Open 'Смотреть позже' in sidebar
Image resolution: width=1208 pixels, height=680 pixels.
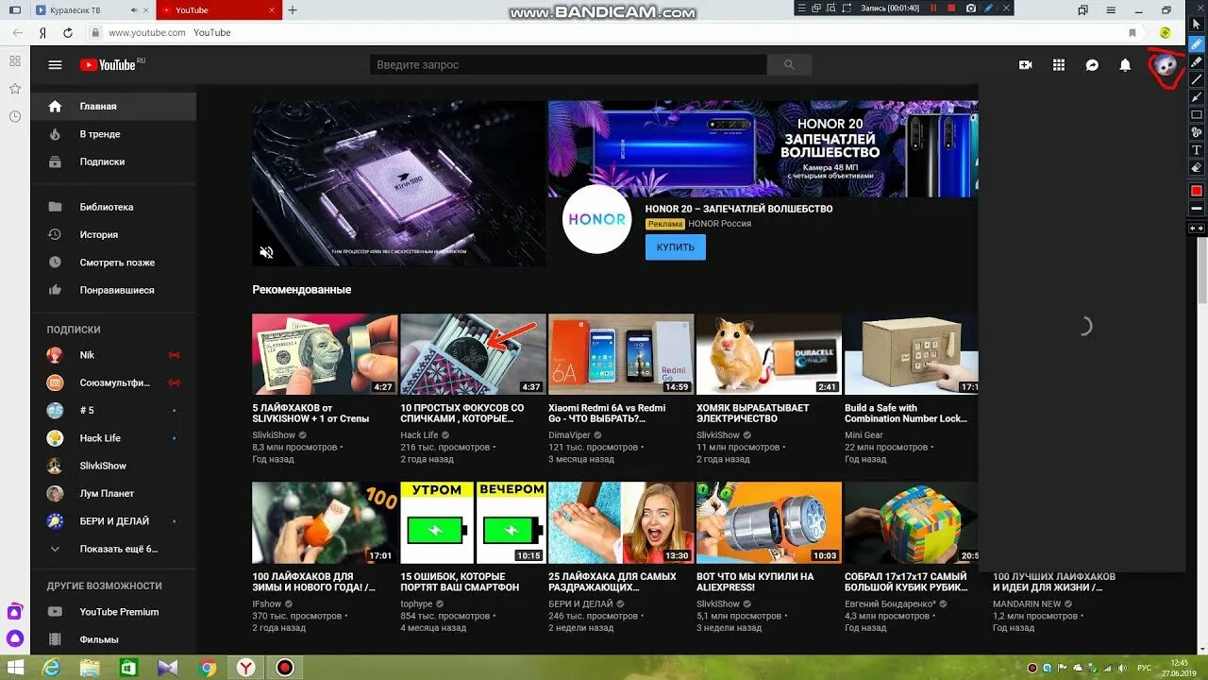point(113,263)
